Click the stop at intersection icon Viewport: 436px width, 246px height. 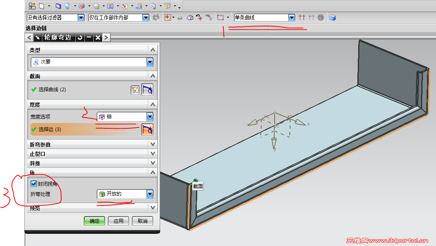coord(302,18)
